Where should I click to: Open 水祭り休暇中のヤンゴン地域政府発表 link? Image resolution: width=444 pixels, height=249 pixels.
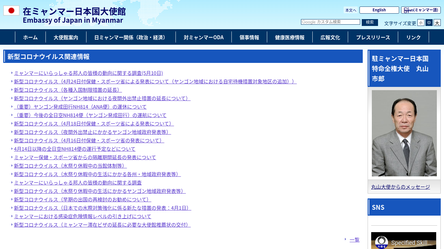coord(100,191)
